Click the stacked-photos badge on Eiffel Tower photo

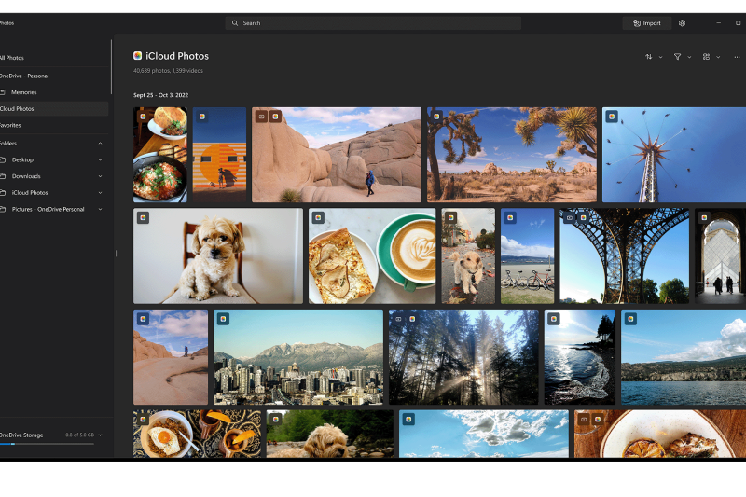570,218
